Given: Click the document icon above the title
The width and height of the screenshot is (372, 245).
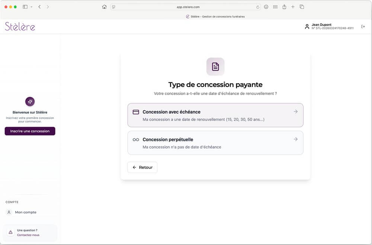Looking at the screenshot, I should tap(215, 66).
